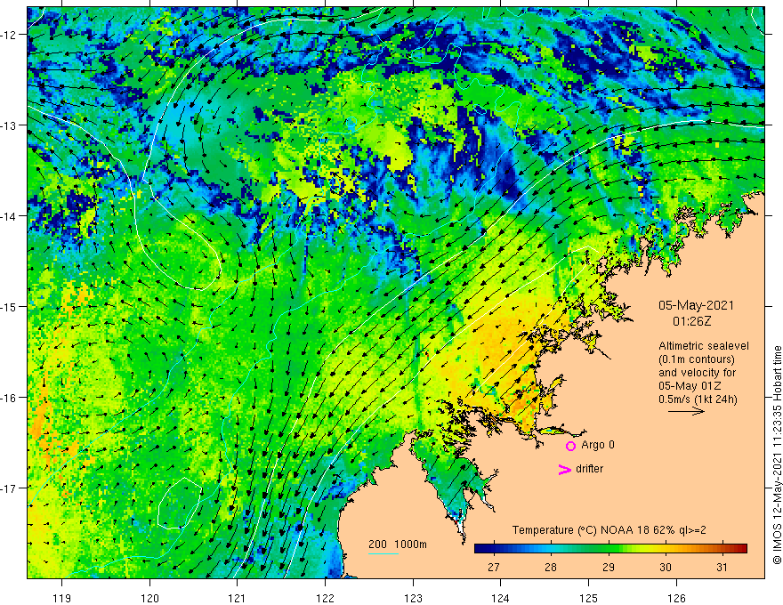This screenshot has width=783, height=605.
Task: Click the latitude axis label -13
Action: 9,125
